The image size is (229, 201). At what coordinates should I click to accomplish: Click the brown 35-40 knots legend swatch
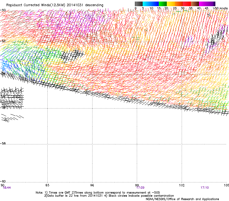click(195, 4)
